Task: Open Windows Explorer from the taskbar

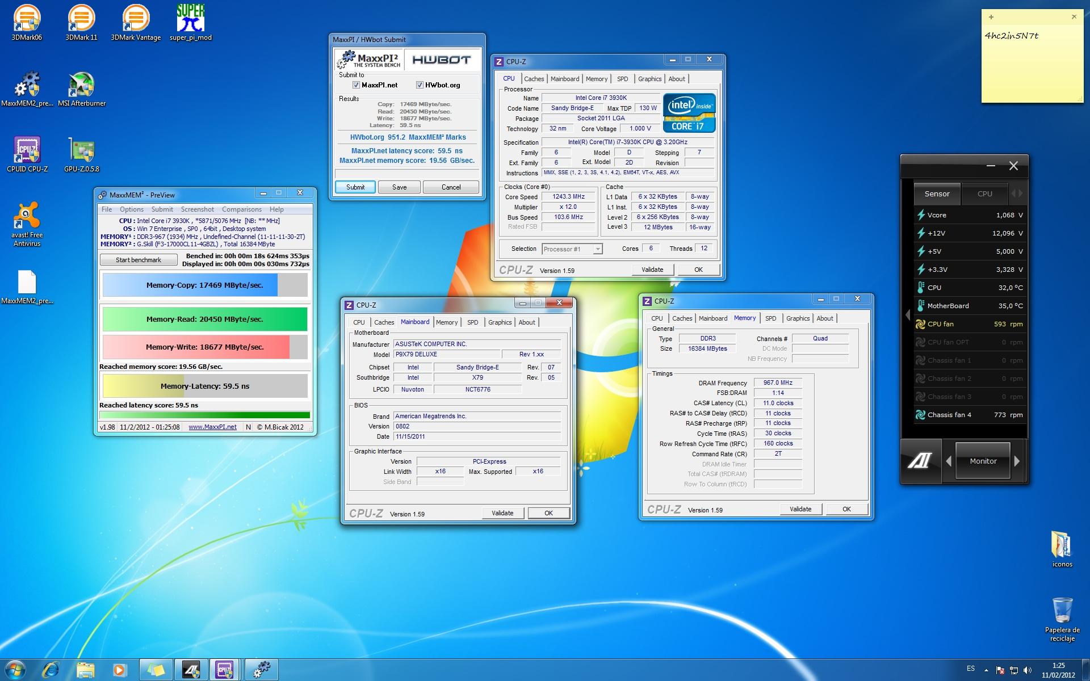Action: point(85,670)
